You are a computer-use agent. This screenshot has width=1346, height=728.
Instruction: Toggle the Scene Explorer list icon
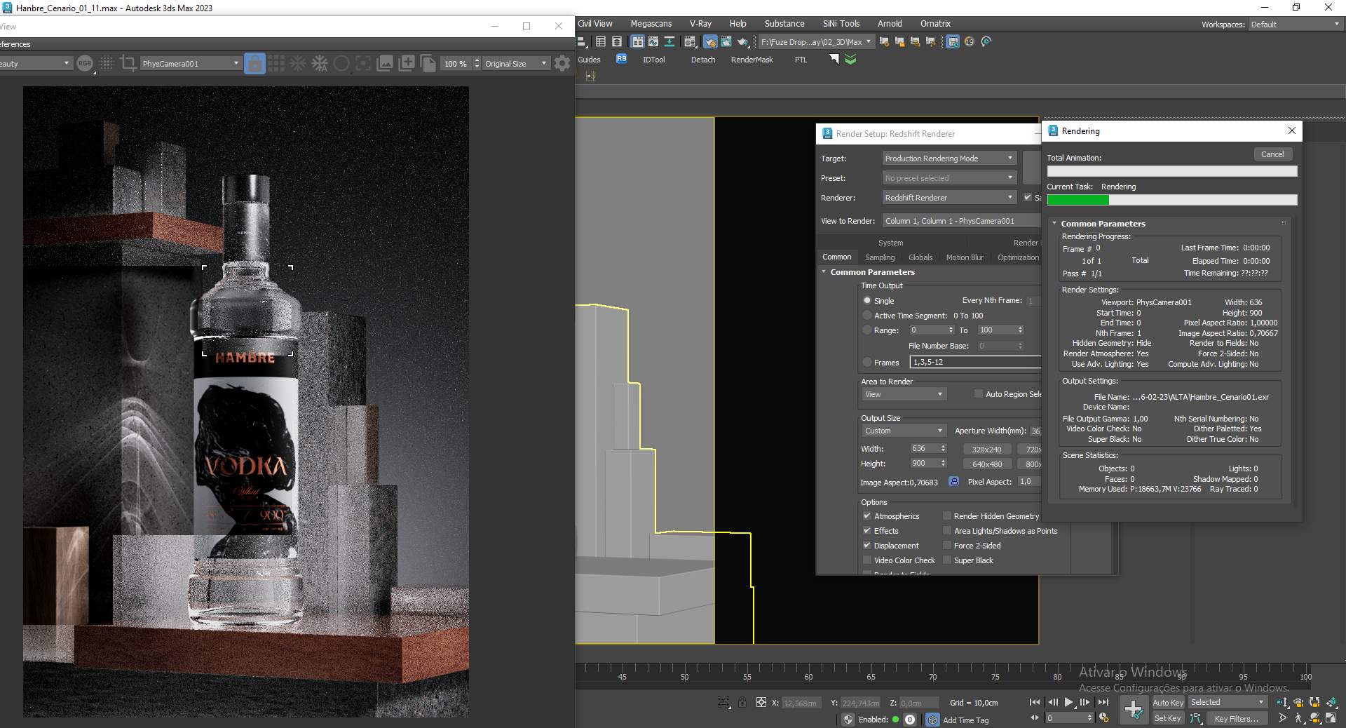601,42
